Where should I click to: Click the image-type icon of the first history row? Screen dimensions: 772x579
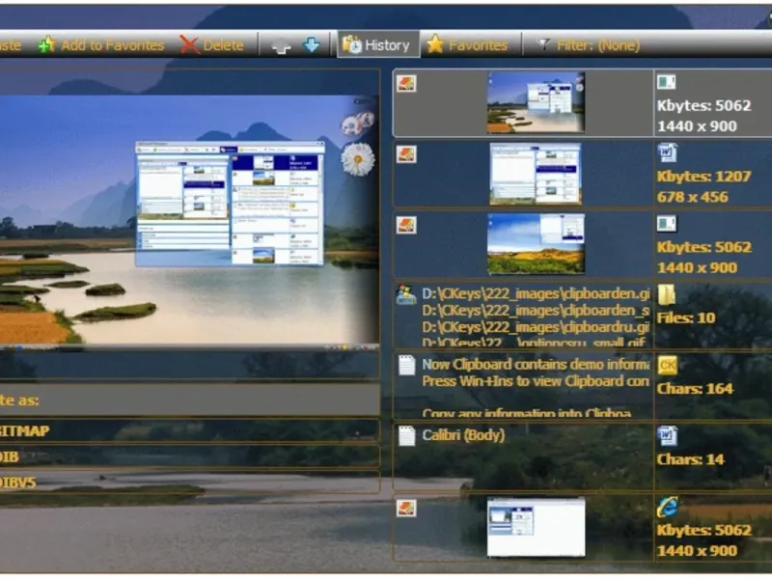point(406,84)
